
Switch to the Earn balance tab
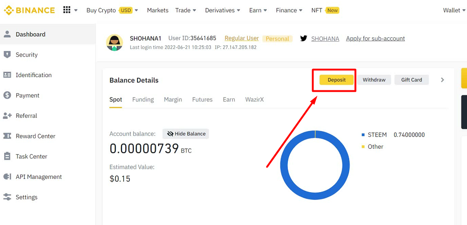point(229,99)
